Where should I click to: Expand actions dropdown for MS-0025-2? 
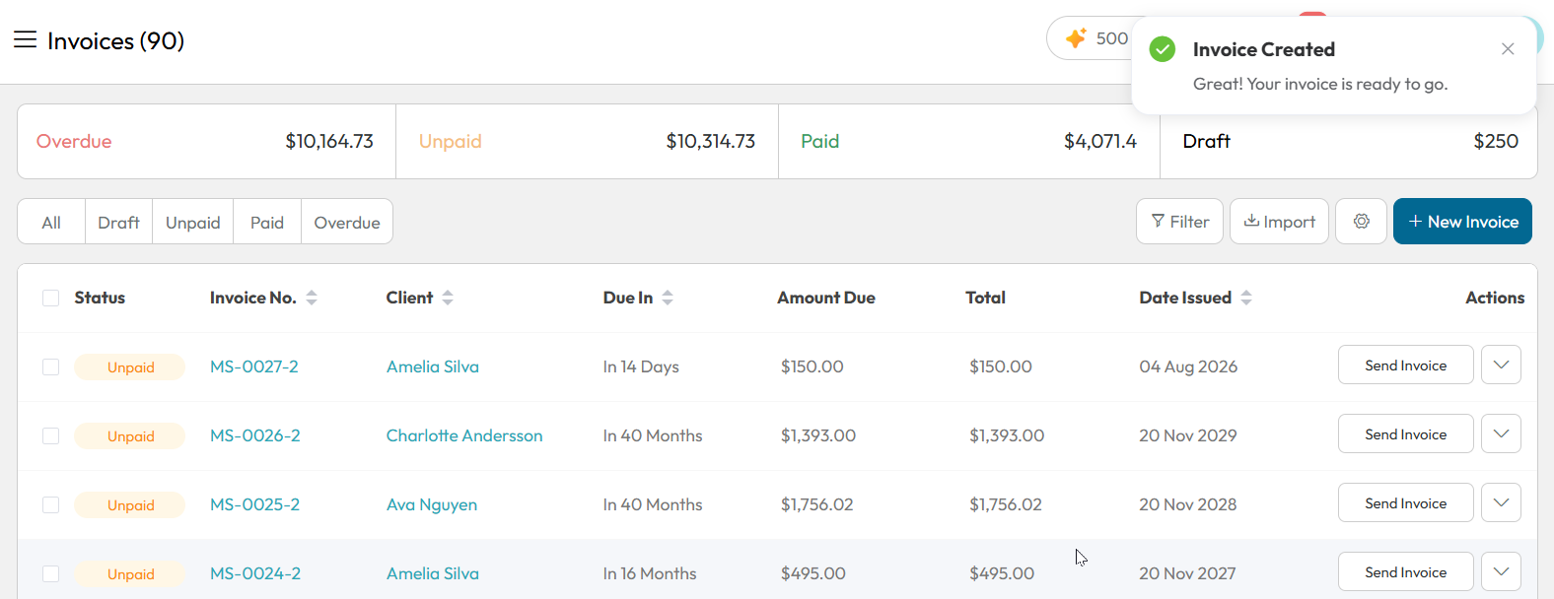[x=1501, y=502]
